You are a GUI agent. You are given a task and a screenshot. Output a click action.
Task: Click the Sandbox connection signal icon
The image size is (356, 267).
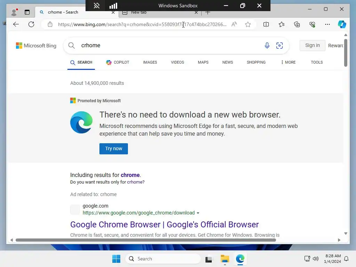(x=113, y=6)
